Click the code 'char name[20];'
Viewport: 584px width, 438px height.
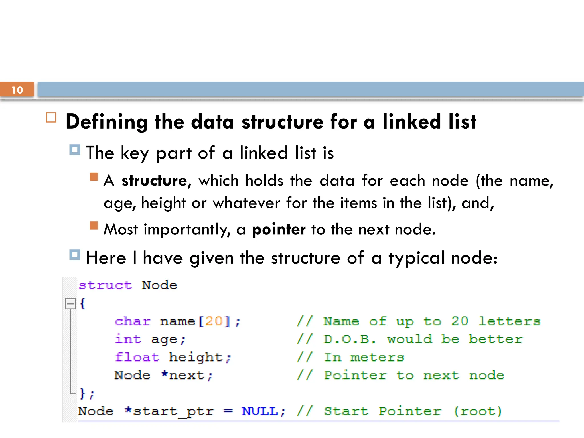(x=178, y=322)
